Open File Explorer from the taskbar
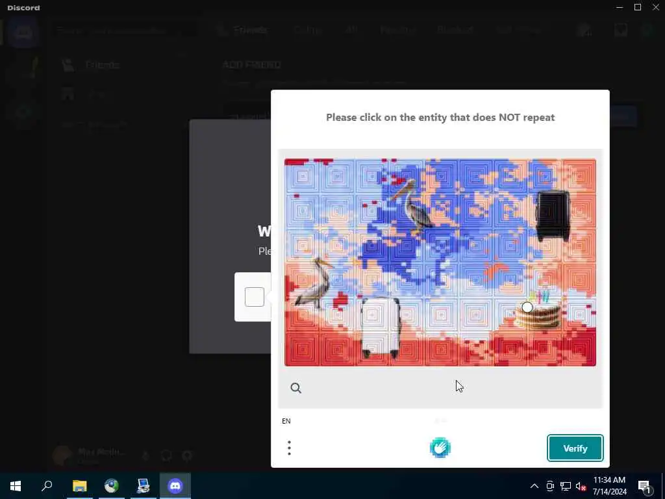Viewport: 665px width, 499px height. tap(79, 486)
